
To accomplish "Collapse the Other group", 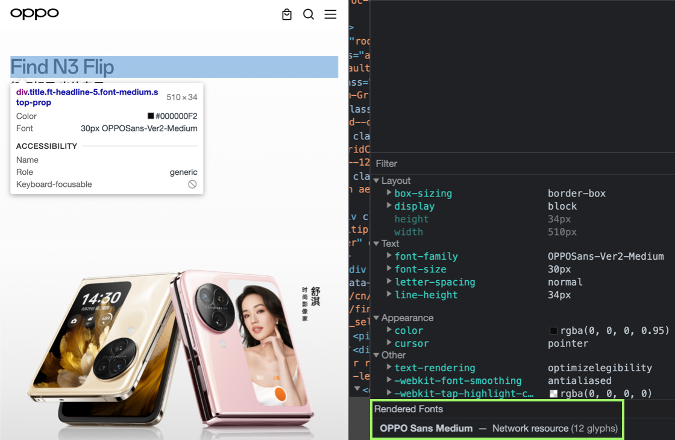I will point(377,355).
